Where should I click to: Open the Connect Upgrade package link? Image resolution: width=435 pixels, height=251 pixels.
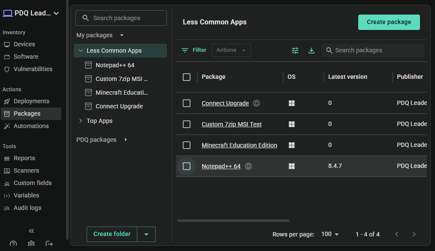point(225,103)
